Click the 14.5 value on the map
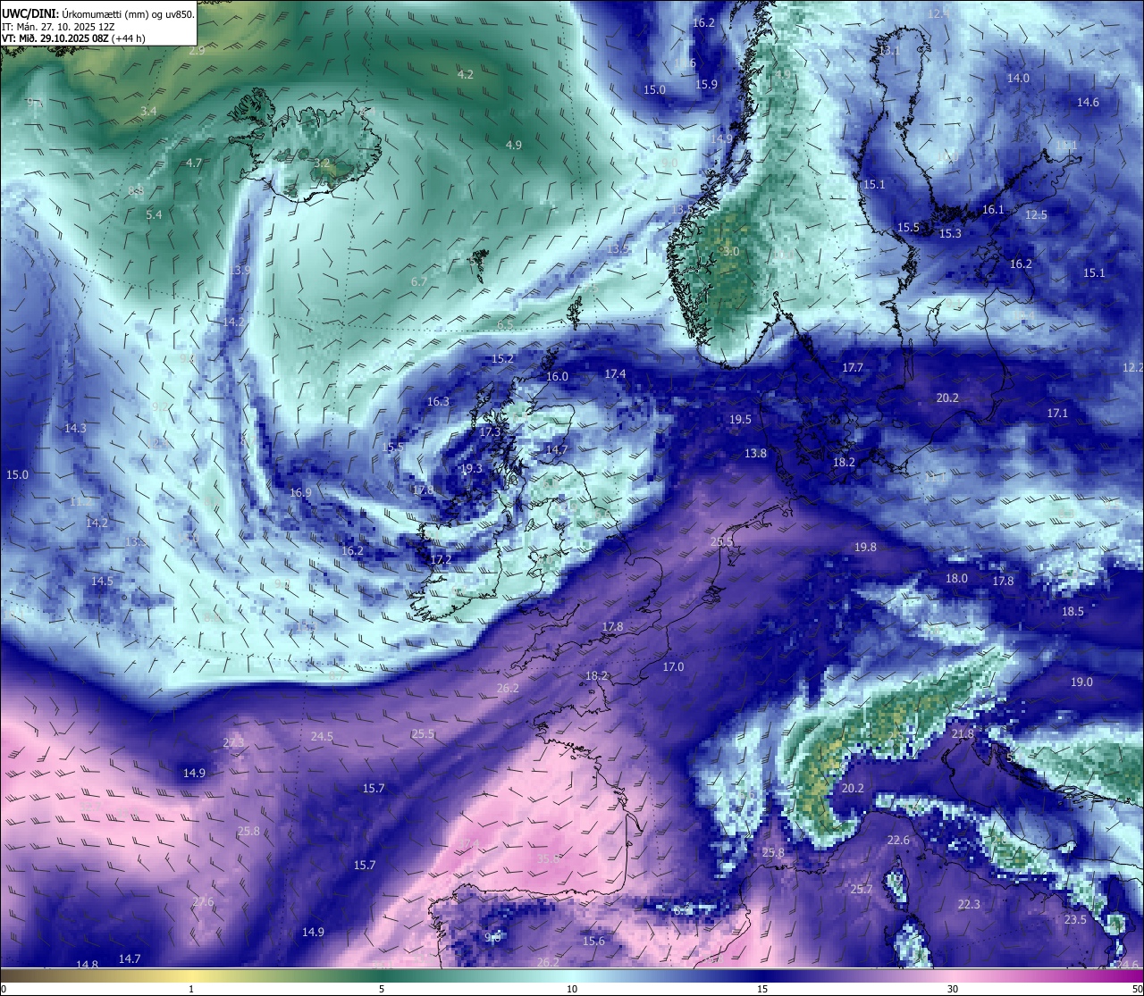 click(102, 582)
